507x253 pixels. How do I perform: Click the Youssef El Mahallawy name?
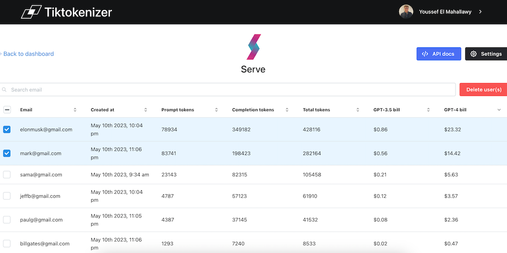445,12
